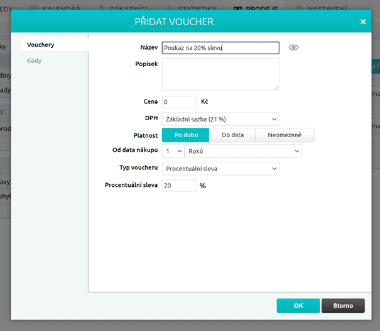The image size is (380, 331).
Task: Grab the Popisek textarea resize handle
Action: tap(276, 87)
